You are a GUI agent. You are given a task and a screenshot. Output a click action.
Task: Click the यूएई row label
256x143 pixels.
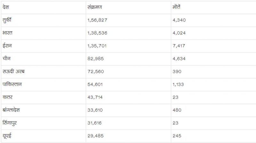point(7,136)
